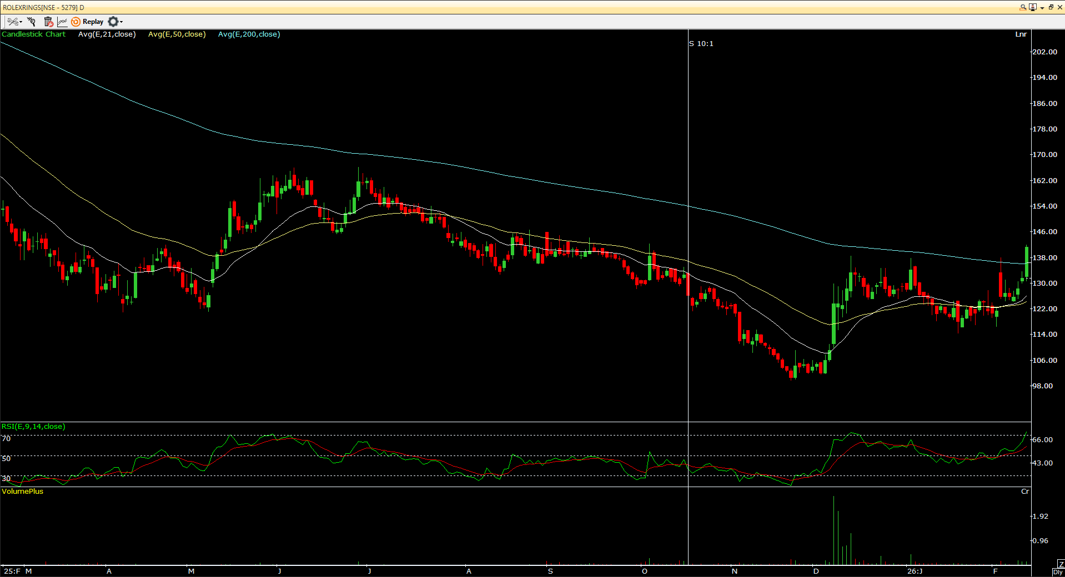The width and height of the screenshot is (1065, 577).
Task: Click the line chart studies icon
Action: [62, 22]
